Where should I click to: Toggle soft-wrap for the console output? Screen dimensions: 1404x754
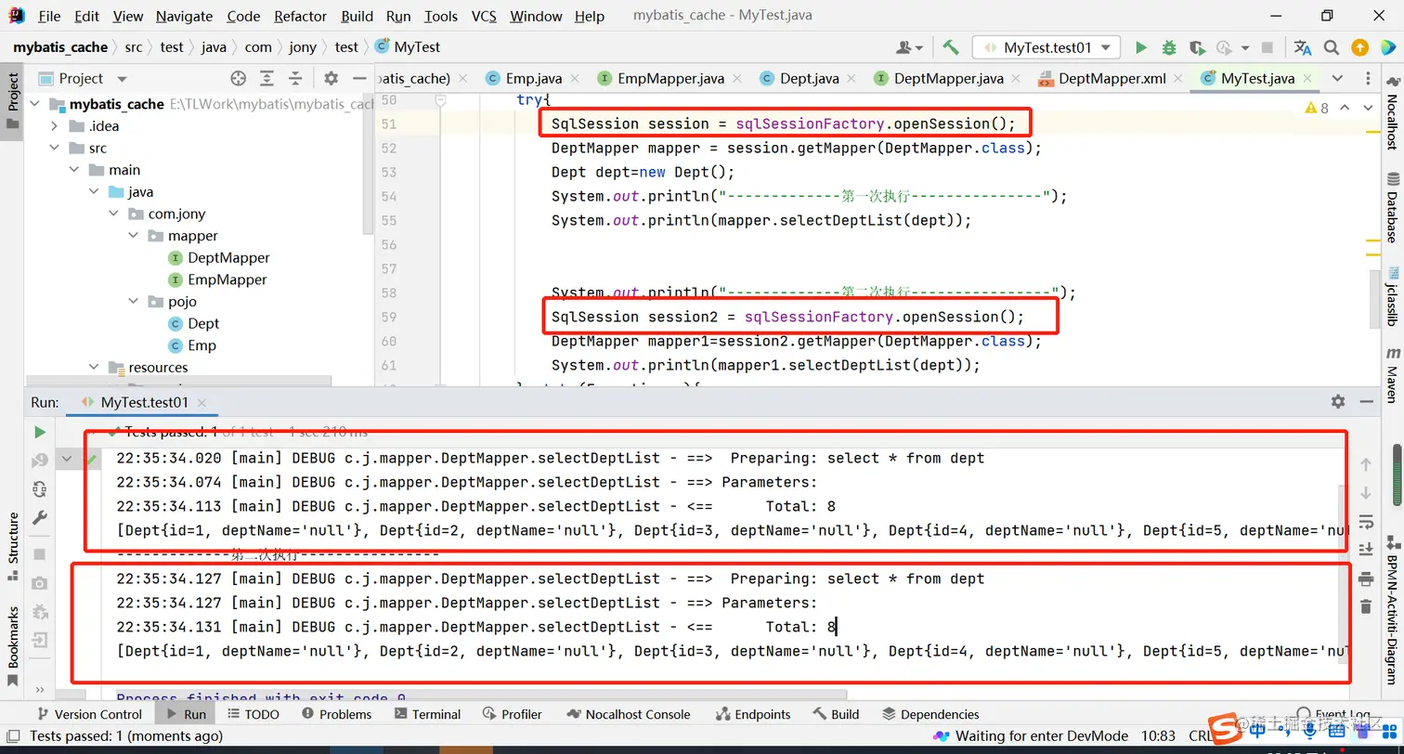[x=1365, y=521]
